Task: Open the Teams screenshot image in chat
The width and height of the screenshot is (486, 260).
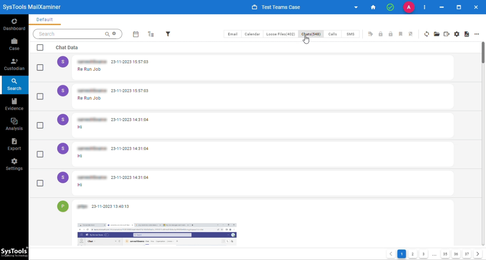Action: (157, 234)
